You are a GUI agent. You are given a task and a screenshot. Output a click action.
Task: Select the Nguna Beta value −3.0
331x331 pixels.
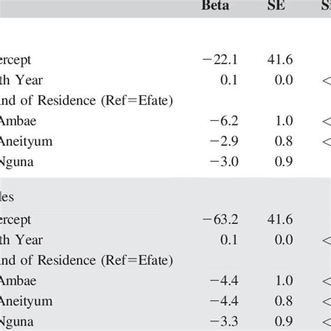point(224,162)
